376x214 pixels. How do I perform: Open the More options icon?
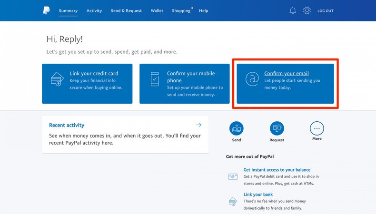[x=317, y=128]
